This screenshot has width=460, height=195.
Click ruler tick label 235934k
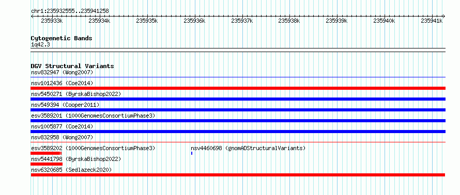click(x=99, y=21)
